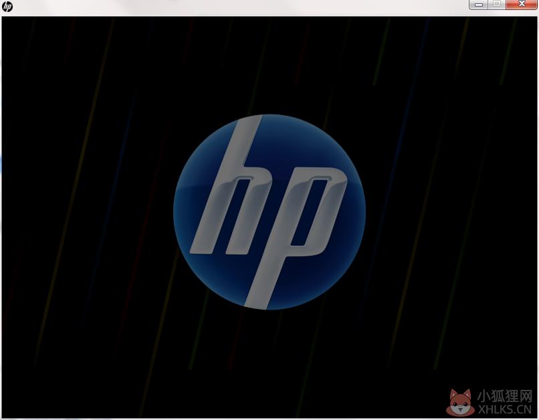Screen dimensions: 539x420
Task: Maximize the HP splash window
Action: (x=497, y=5)
